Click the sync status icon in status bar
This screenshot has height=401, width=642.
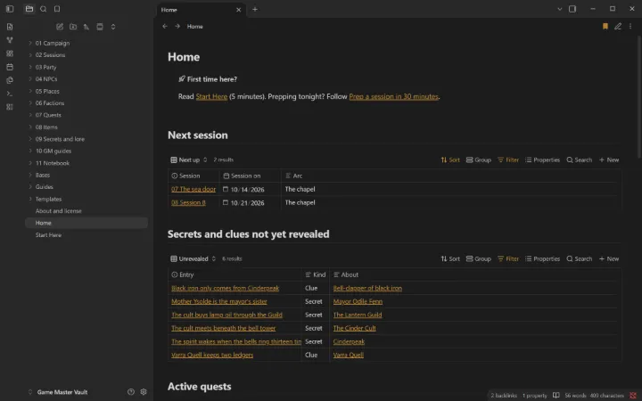632,396
